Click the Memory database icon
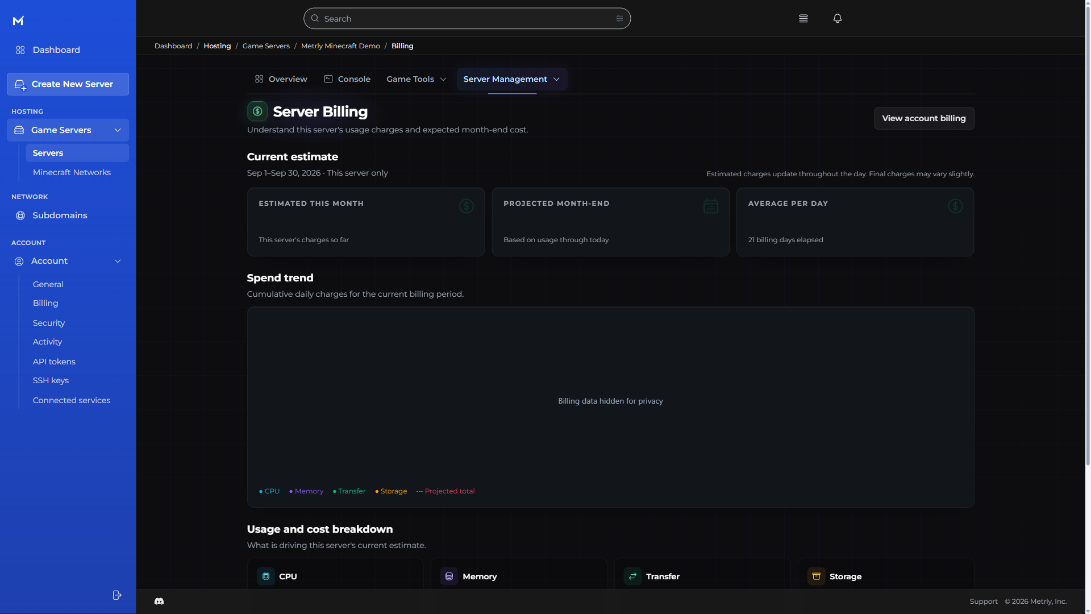The image size is (1091, 614). click(x=449, y=576)
